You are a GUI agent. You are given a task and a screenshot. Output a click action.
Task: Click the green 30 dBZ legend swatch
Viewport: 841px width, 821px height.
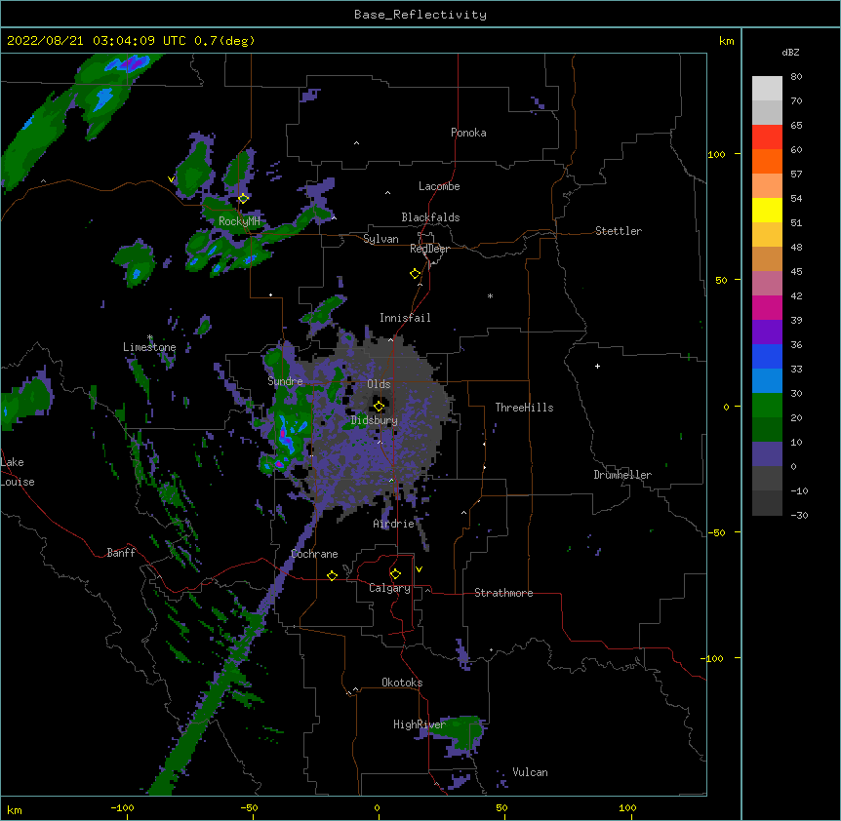(x=767, y=406)
